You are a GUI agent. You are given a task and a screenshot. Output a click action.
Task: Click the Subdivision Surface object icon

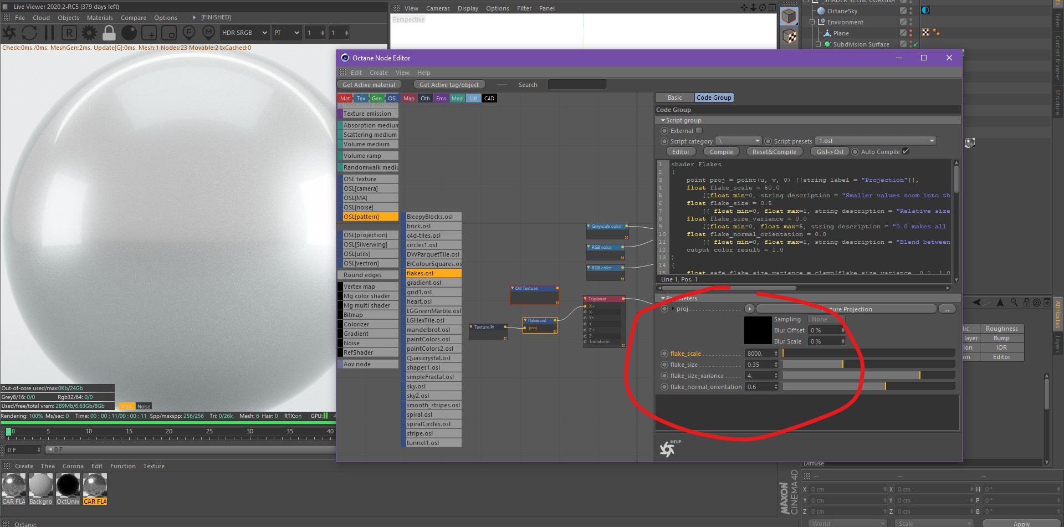click(x=827, y=44)
